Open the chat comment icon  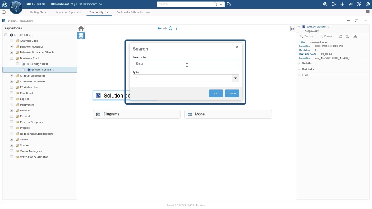tap(368, 12)
